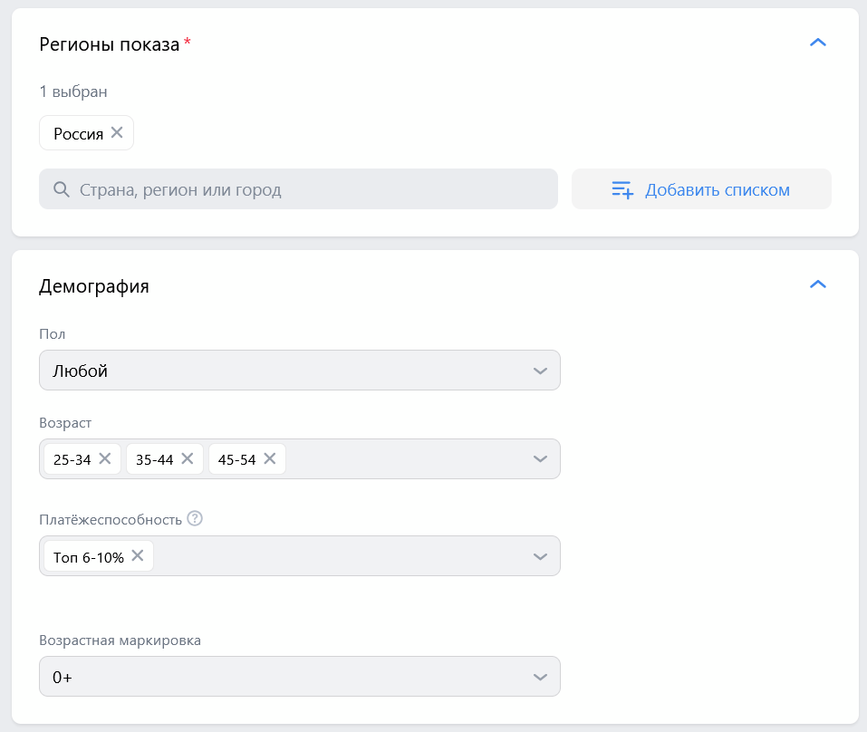Open the Возрастная маркировка dropdown showing 0+

point(300,677)
